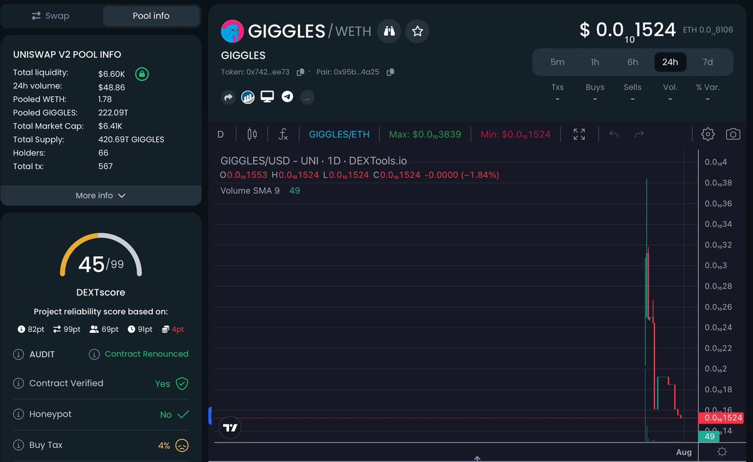
Task: Open the fx indicators menu
Action: point(283,134)
